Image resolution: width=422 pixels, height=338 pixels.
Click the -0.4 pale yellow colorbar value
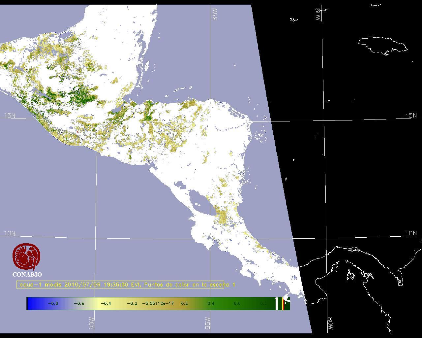pyautogui.click(x=105, y=304)
